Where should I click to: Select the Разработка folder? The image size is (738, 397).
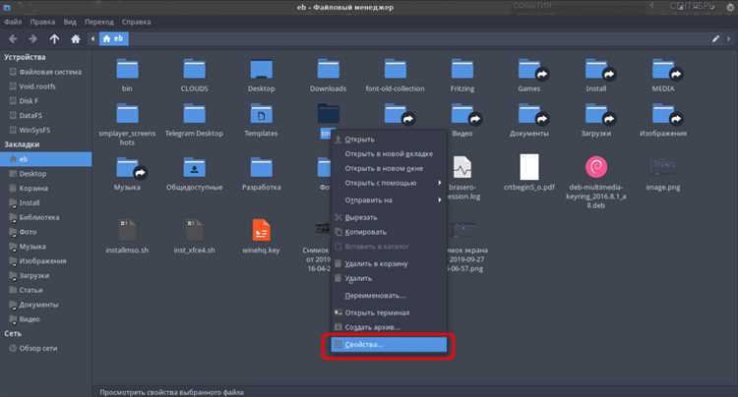261,174
